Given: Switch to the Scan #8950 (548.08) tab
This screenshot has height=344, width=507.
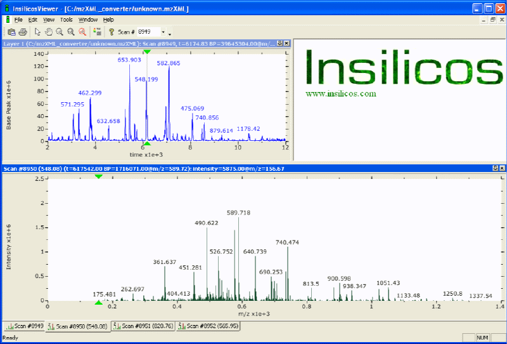Looking at the screenshot, I should 78,326.
